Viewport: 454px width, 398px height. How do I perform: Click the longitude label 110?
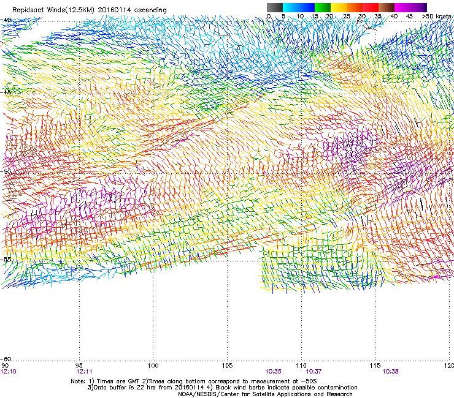pyautogui.click(x=301, y=366)
